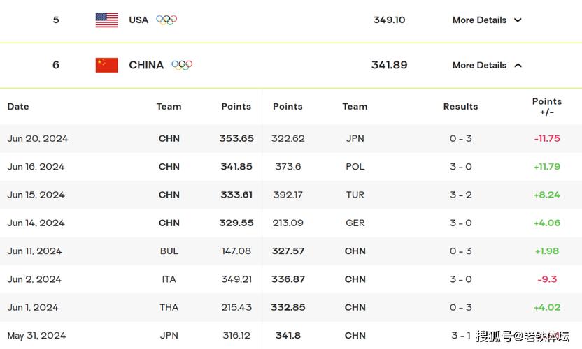The width and height of the screenshot is (582, 349).
Task: Click the +4.06 points change for GER match
Action: click(547, 223)
